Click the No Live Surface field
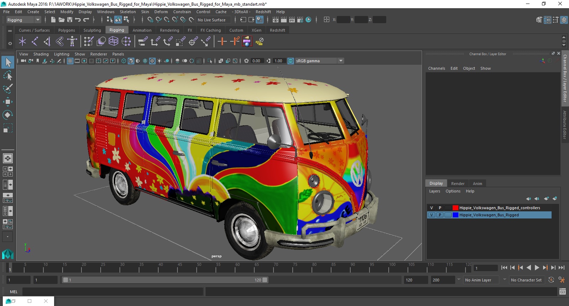The width and height of the screenshot is (569, 306). (x=213, y=20)
